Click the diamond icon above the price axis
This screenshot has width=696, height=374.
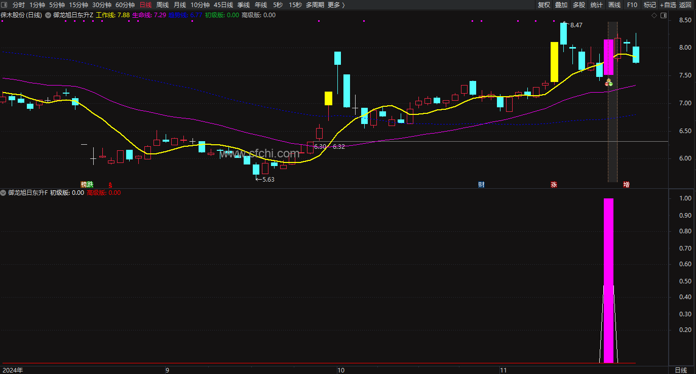pos(654,15)
